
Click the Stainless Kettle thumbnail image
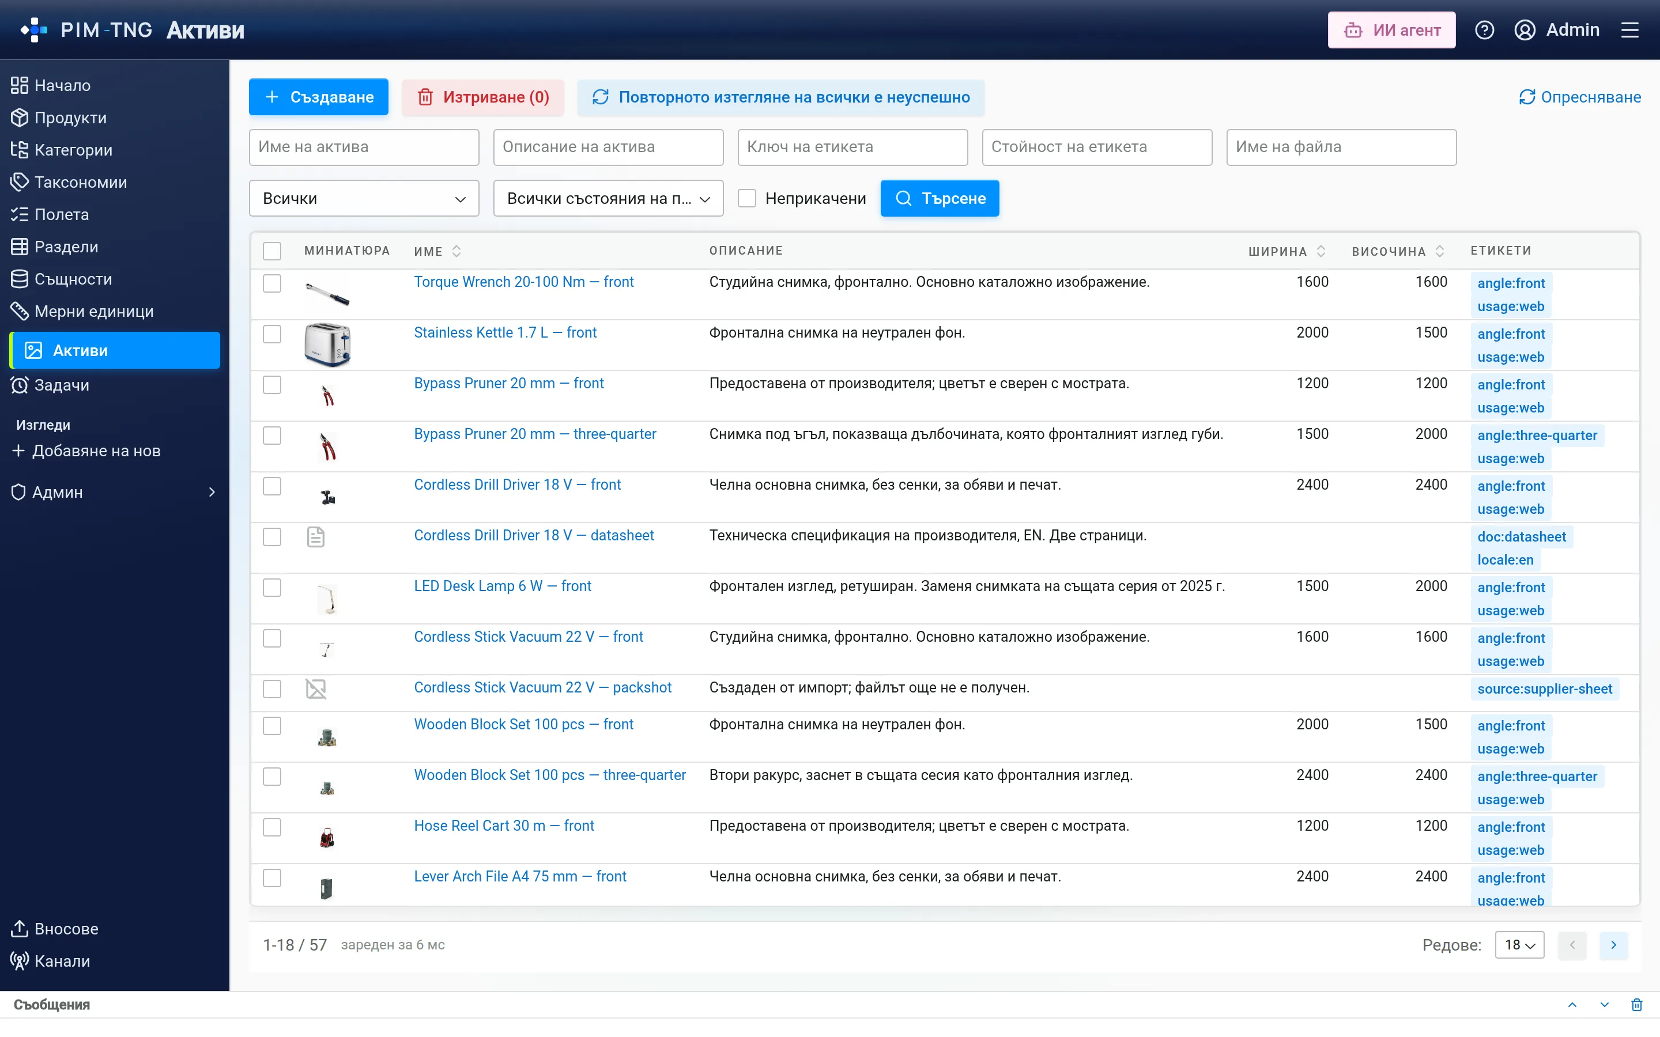point(327,345)
